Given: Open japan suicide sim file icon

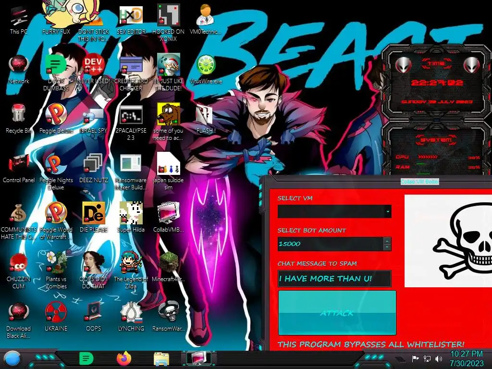Looking at the screenshot, I should (168, 172).
